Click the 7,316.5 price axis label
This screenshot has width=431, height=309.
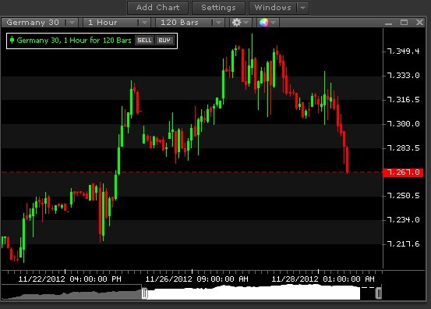[x=403, y=100]
